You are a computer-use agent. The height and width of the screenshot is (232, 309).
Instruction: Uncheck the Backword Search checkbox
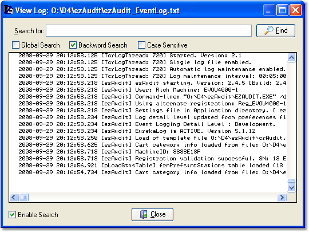(73, 45)
